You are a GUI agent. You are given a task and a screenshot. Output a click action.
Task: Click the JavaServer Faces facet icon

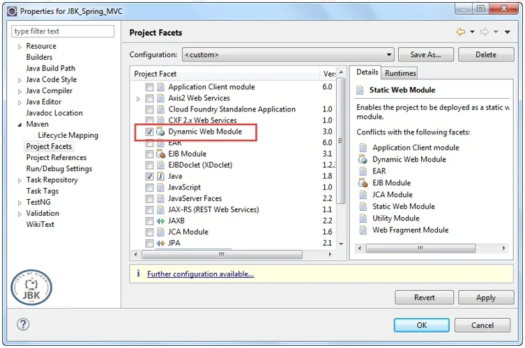[161, 198]
